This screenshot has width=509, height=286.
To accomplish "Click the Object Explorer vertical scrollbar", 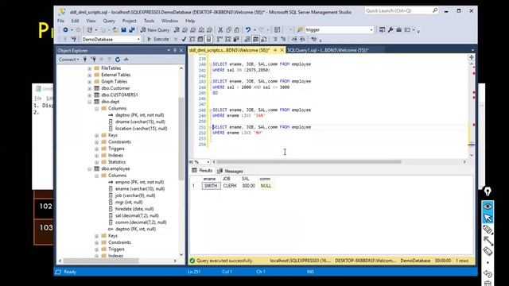I will [181, 139].
